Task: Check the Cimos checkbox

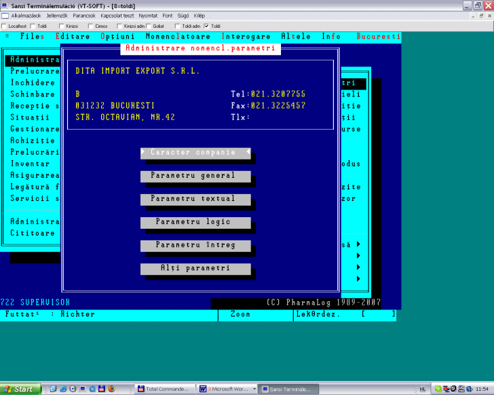Action: pos(91,26)
